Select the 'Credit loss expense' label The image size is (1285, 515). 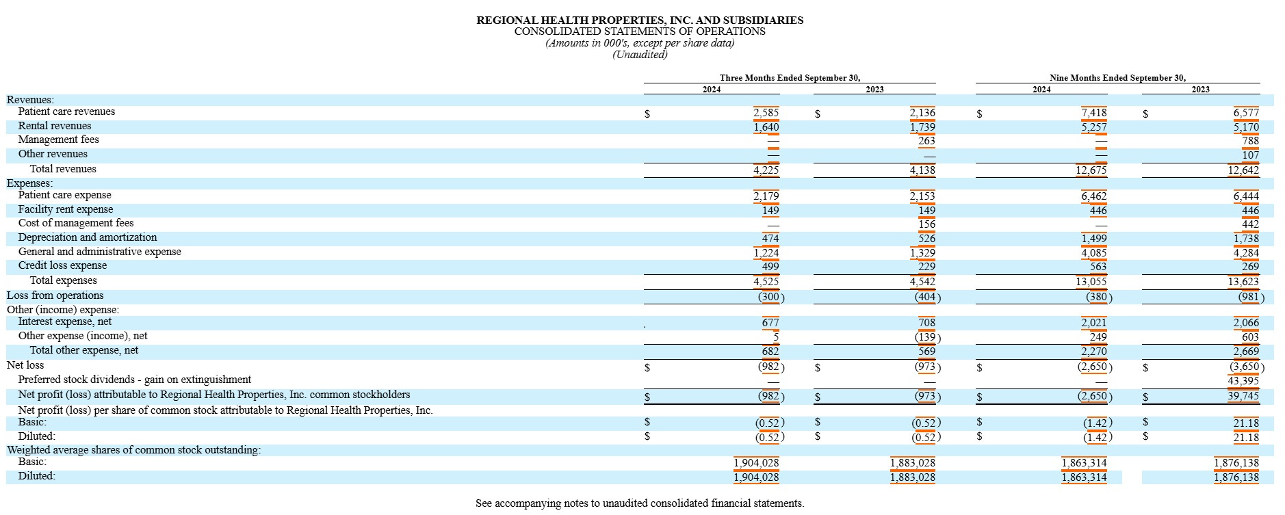point(62,265)
